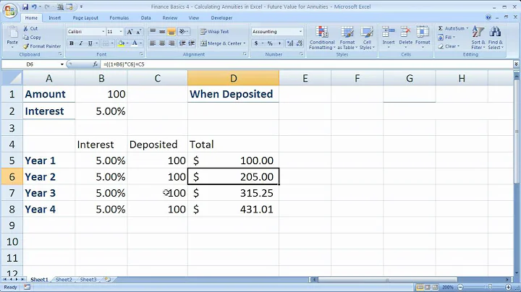
Task: Expand the formula bar
Action: (516, 64)
